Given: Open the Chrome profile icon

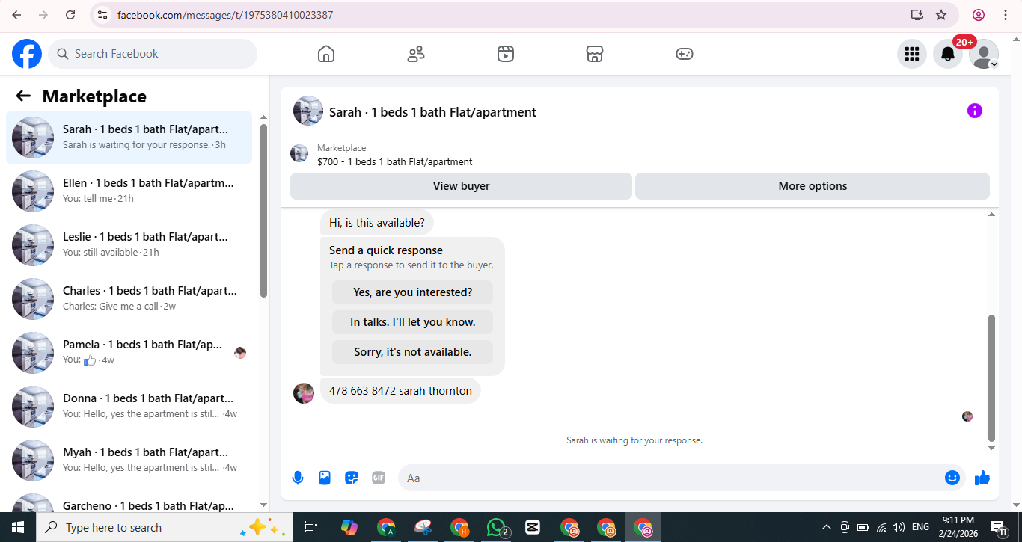Looking at the screenshot, I should point(978,15).
